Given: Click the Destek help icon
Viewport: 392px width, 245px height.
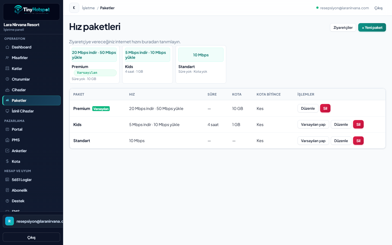Looking at the screenshot, I should point(7,201).
